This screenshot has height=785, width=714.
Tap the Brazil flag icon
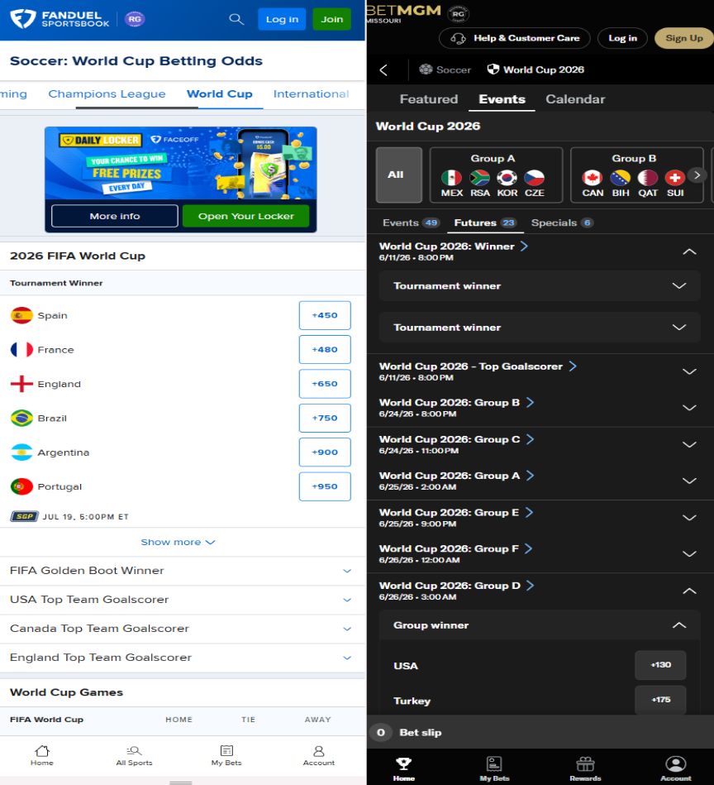(21, 418)
